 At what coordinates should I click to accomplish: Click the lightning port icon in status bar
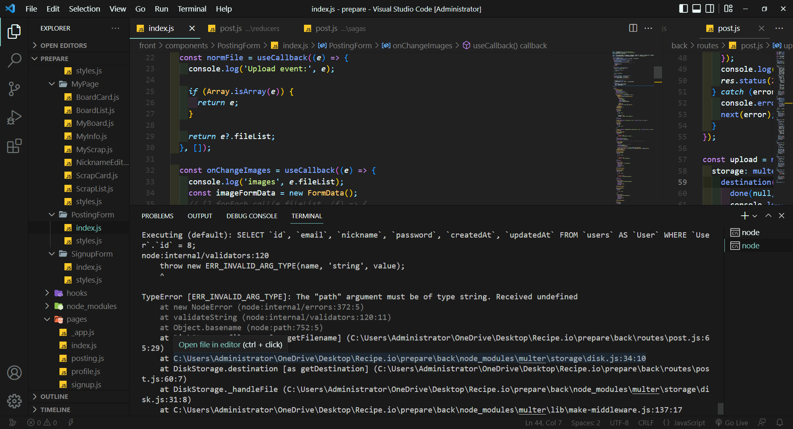[x=71, y=423]
